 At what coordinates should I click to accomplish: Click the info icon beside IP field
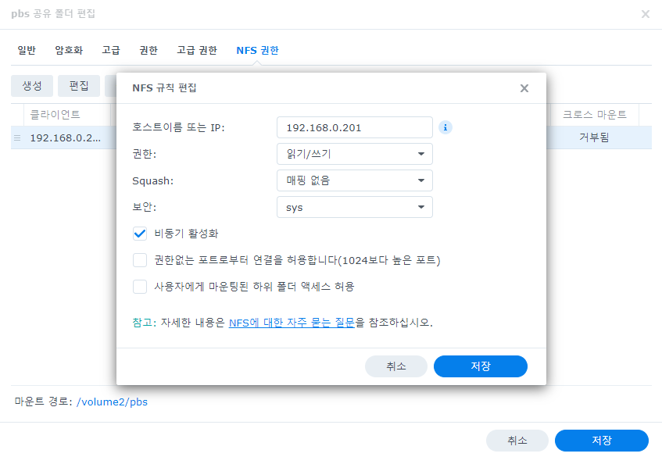click(445, 127)
